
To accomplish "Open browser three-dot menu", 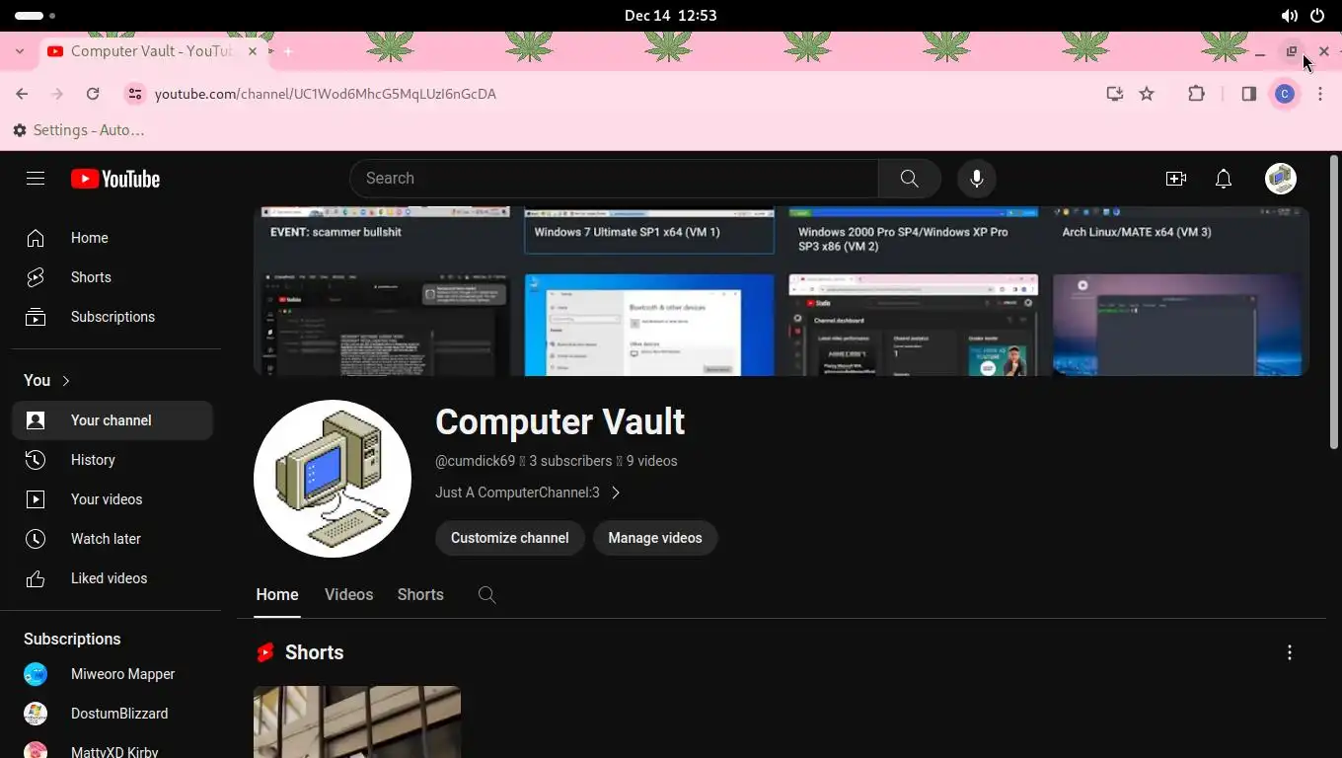I will (1320, 94).
